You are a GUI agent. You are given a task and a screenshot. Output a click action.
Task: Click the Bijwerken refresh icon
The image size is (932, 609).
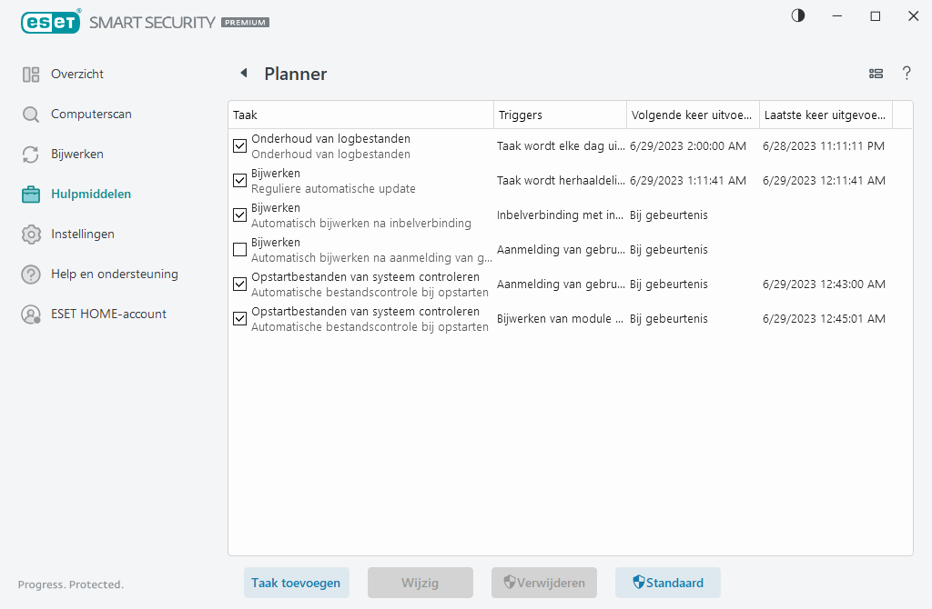pos(30,154)
